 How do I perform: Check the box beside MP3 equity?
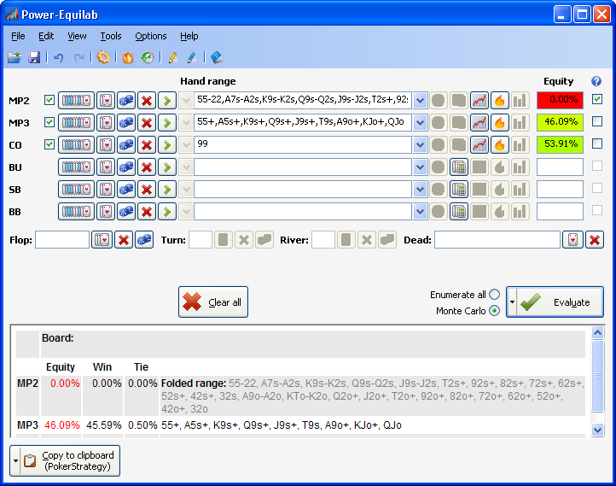tap(597, 121)
